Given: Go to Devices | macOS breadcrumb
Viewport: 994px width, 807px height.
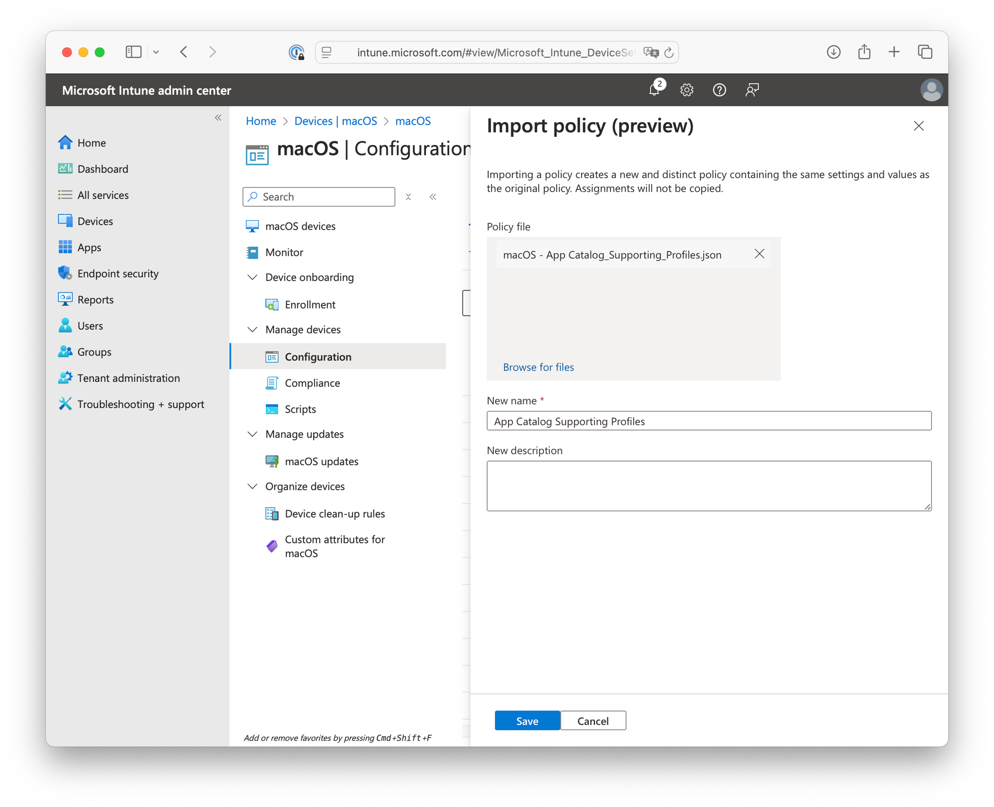Looking at the screenshot, I should click(x=336, y=121).
